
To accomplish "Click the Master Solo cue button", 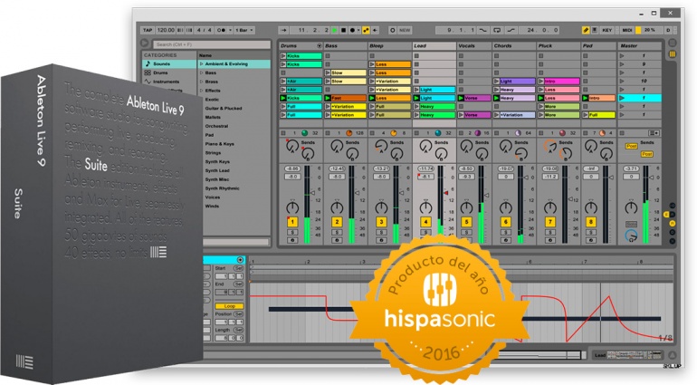I will point(631,224).
